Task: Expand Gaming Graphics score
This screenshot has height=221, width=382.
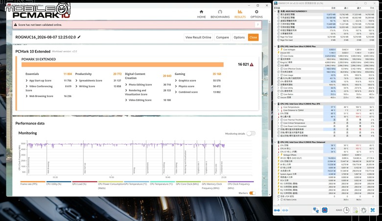Action: [x=176, y=80]
